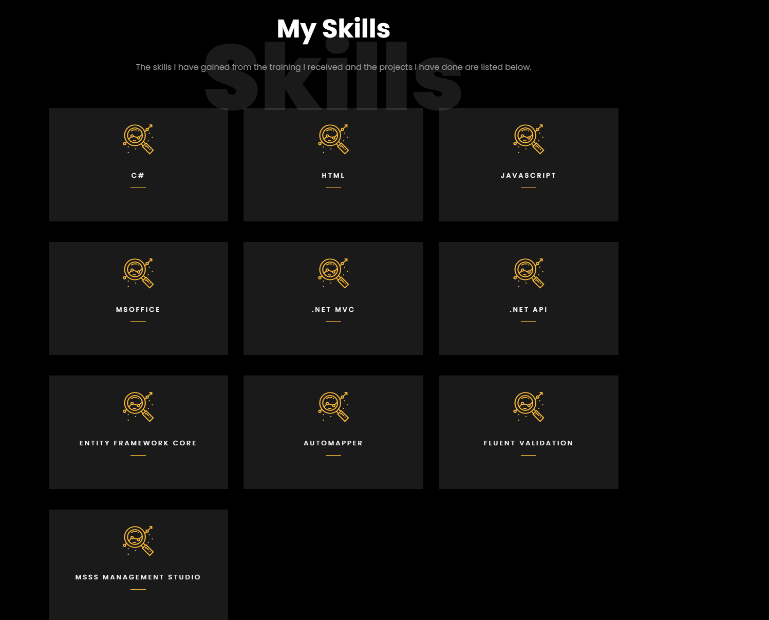Image resolution: width=769 pixels, height=620 pixels.
Task: Click the magnifier icon above MSSS MANAGEMENT STUDIO
Action: [138, 540]
